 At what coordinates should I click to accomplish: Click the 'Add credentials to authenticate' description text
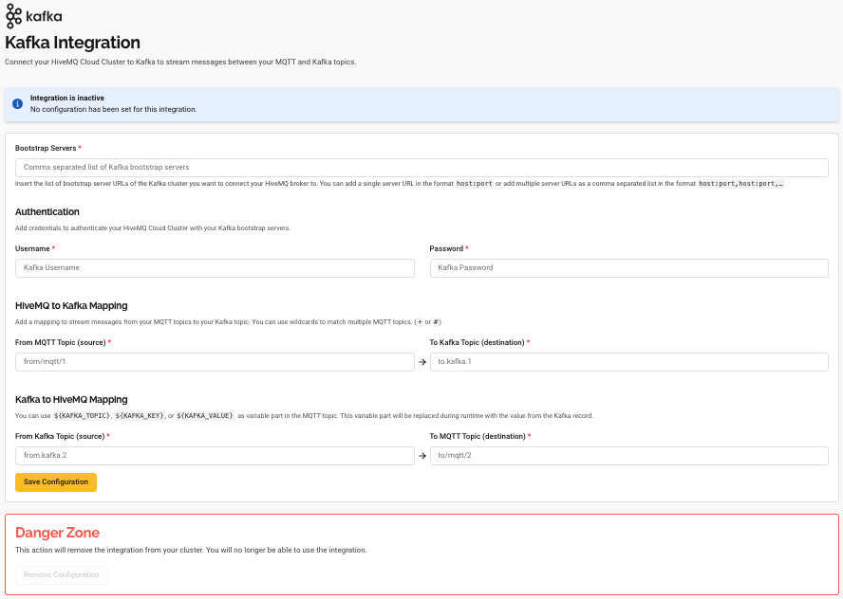(x=153, y=228)
